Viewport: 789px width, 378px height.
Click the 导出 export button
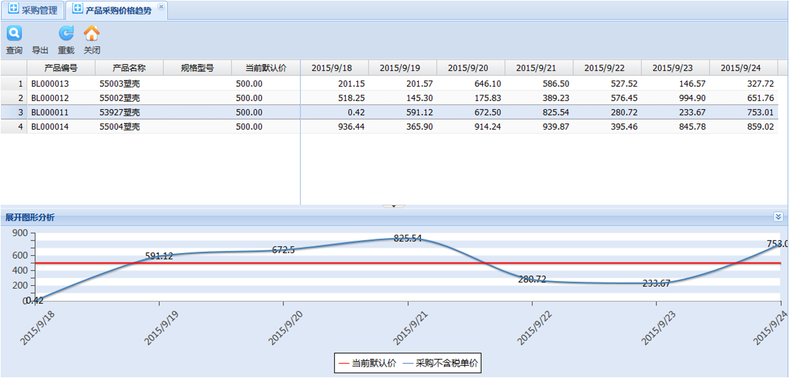(x=40, y=50)
